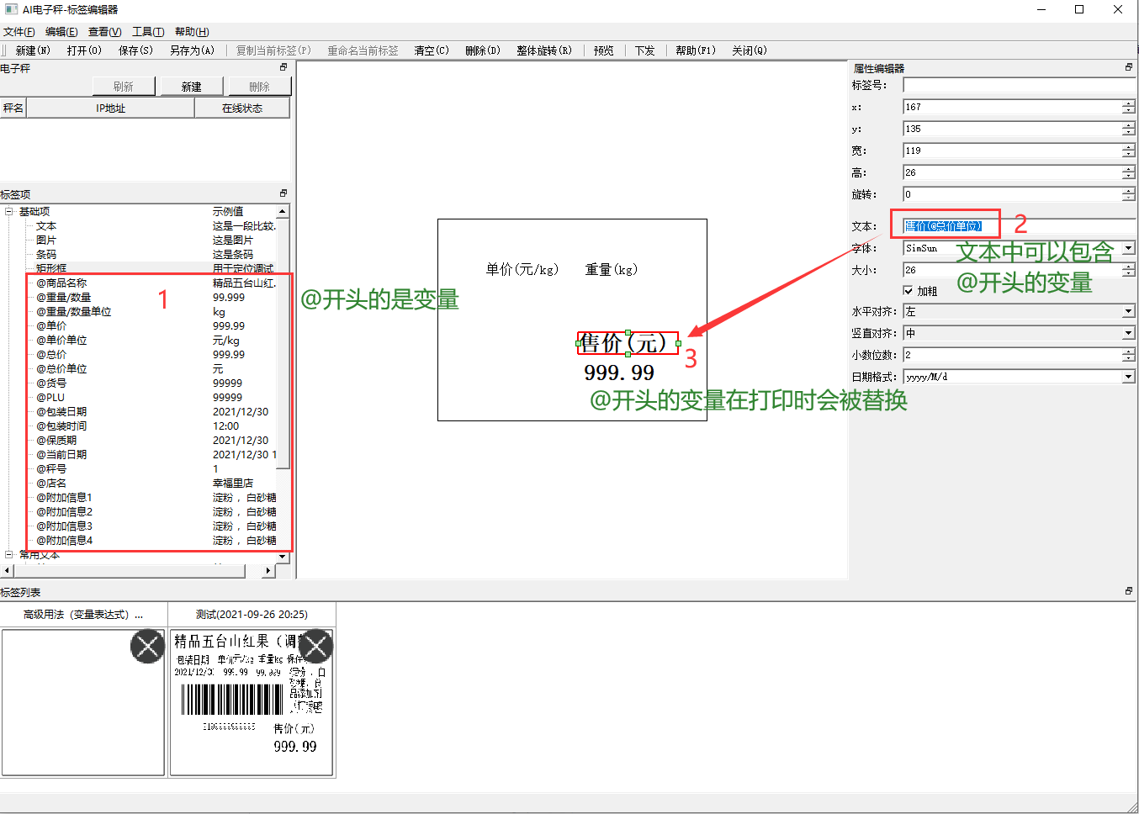Remove the 测试 label thumbnail with its X icon

tap(315, 647)
